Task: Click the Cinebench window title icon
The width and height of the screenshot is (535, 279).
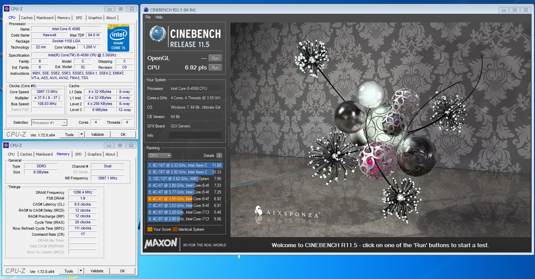Action: pyautogui.click(x=146, y=10)
